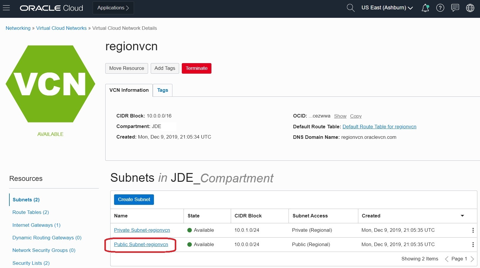480x268 pixels.
Task: Click the green VCN hexagon image
Action: point(50,84)
